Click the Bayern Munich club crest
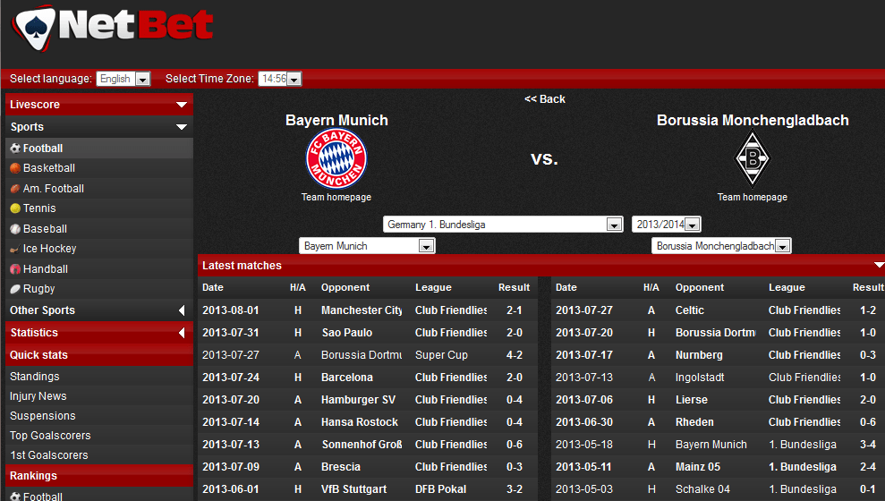Image resolution: width=885 pixels, height=501 pixels. point(336,158)
